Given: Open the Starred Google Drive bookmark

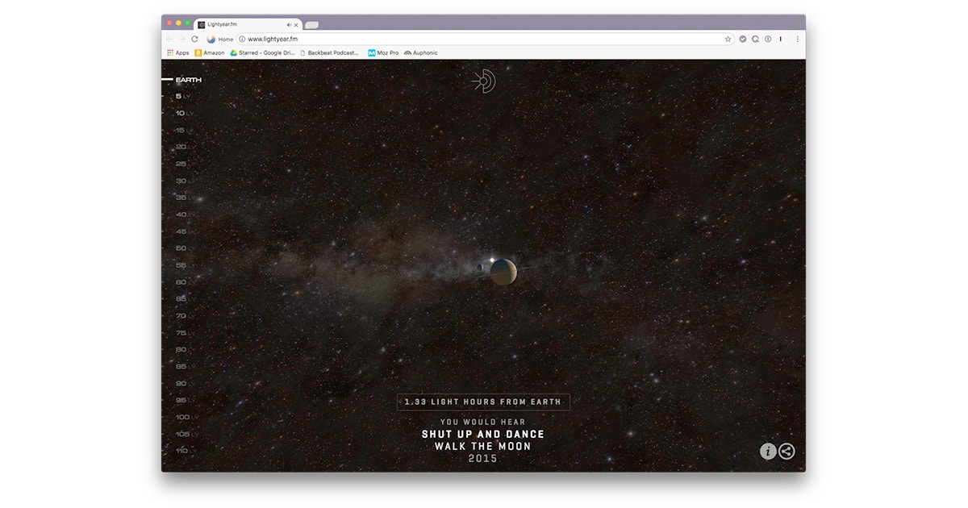Looking at the screenshot, I should pyautogui.click(x=262, y=52).
